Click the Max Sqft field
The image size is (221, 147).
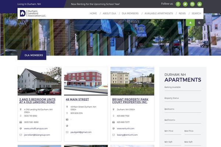193,143
